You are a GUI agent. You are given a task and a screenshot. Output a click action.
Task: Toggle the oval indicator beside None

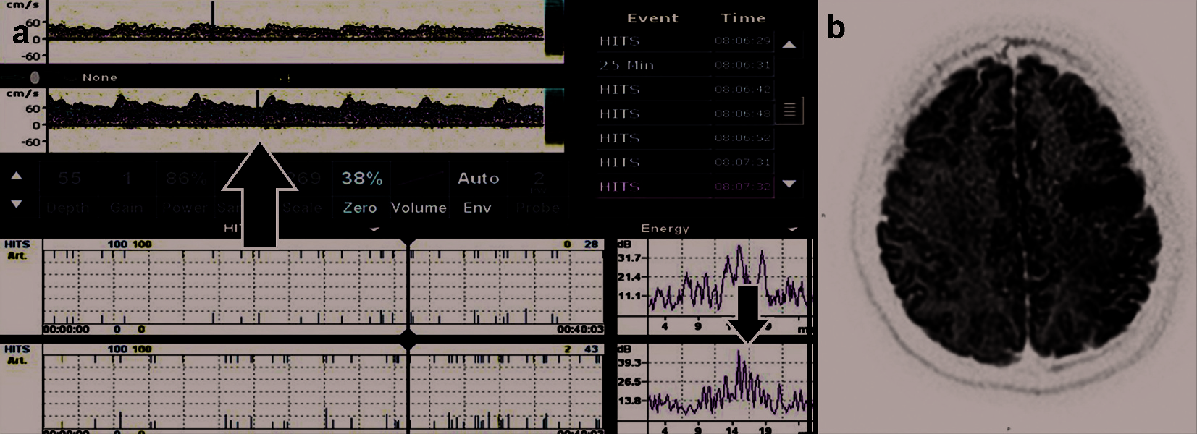[x=35, y=77]
